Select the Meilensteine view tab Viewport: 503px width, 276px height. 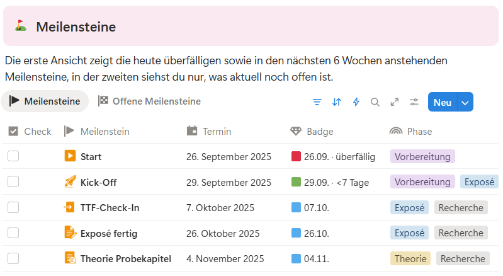pos(45,101)
